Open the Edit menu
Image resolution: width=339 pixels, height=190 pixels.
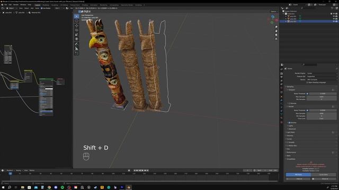[10, 5]
